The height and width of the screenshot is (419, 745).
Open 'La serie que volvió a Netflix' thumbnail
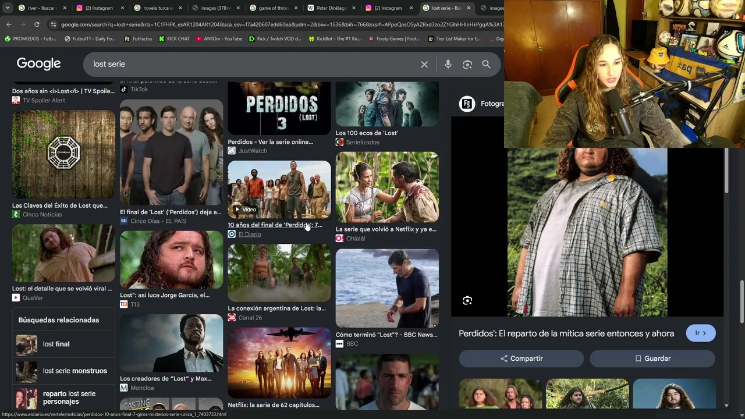[x=387, y=187]
